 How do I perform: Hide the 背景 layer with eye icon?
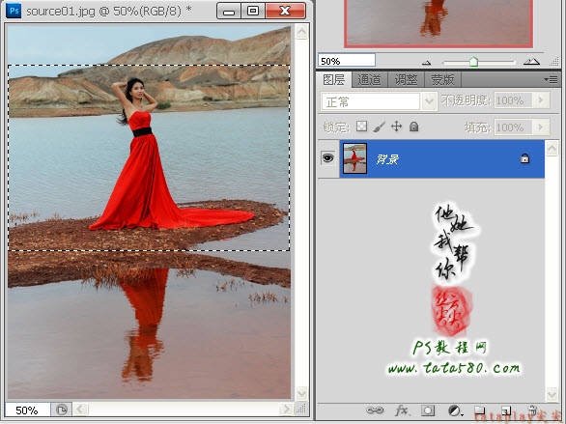pyautogui.click(x=327, y=158)
